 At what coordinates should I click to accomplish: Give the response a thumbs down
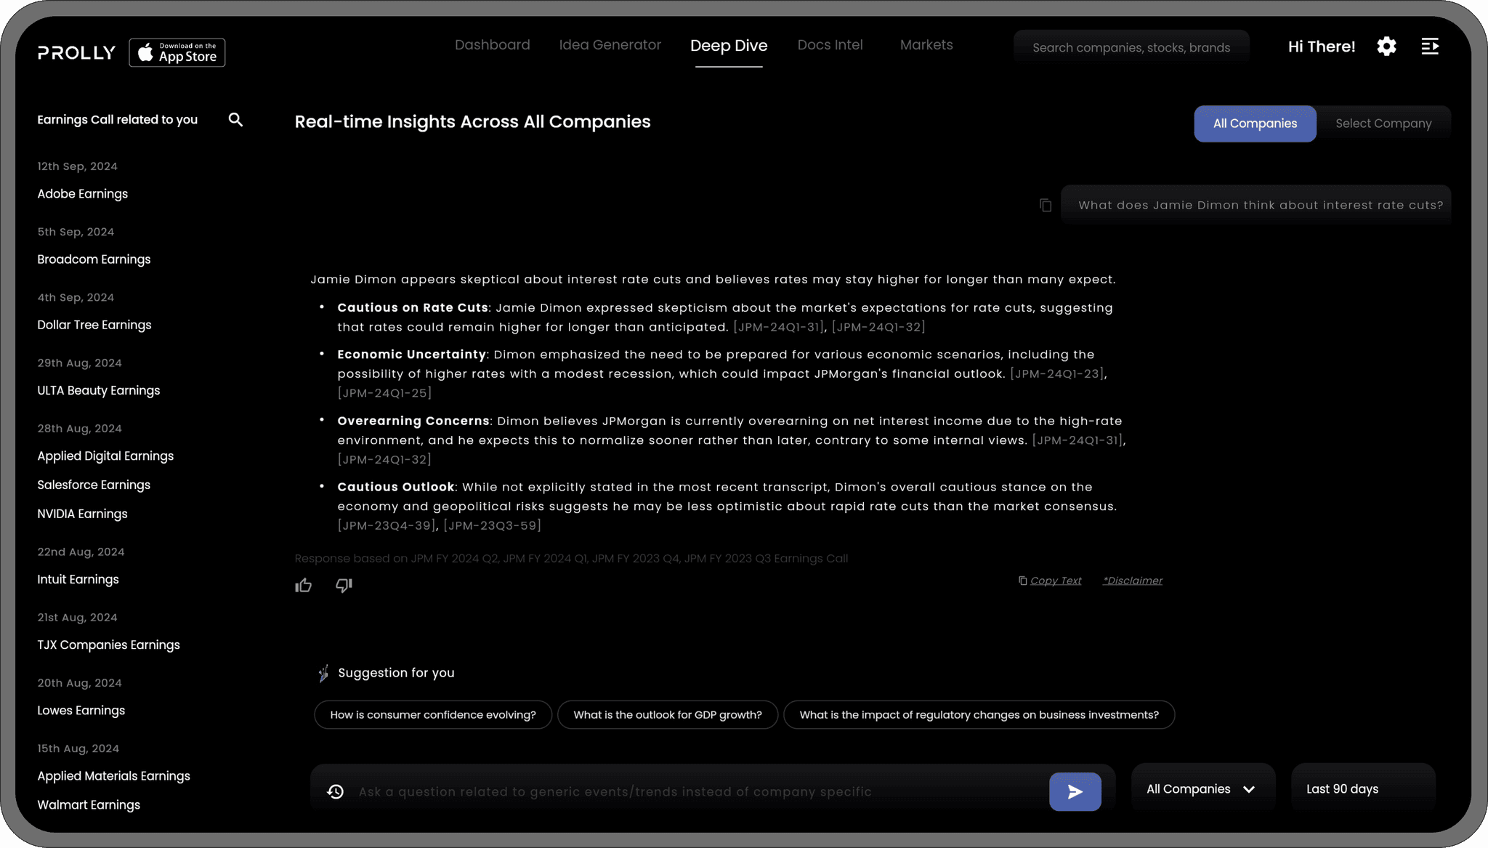point(344,586)
